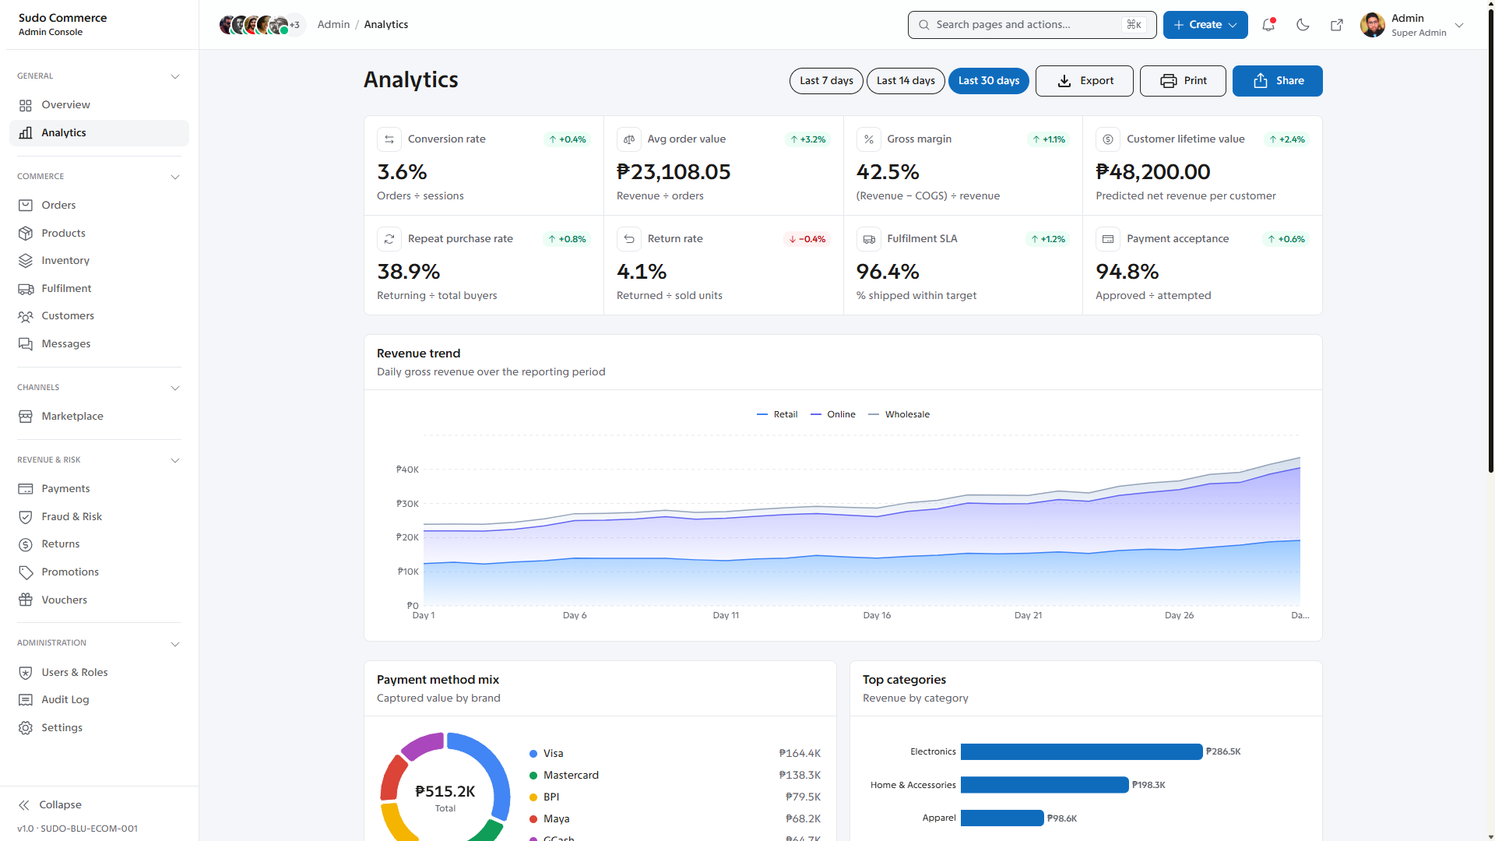Open the collaborator avatars stack
Image resolution: width=1495 pixels, height=841 pixels.
click(262, 25)
